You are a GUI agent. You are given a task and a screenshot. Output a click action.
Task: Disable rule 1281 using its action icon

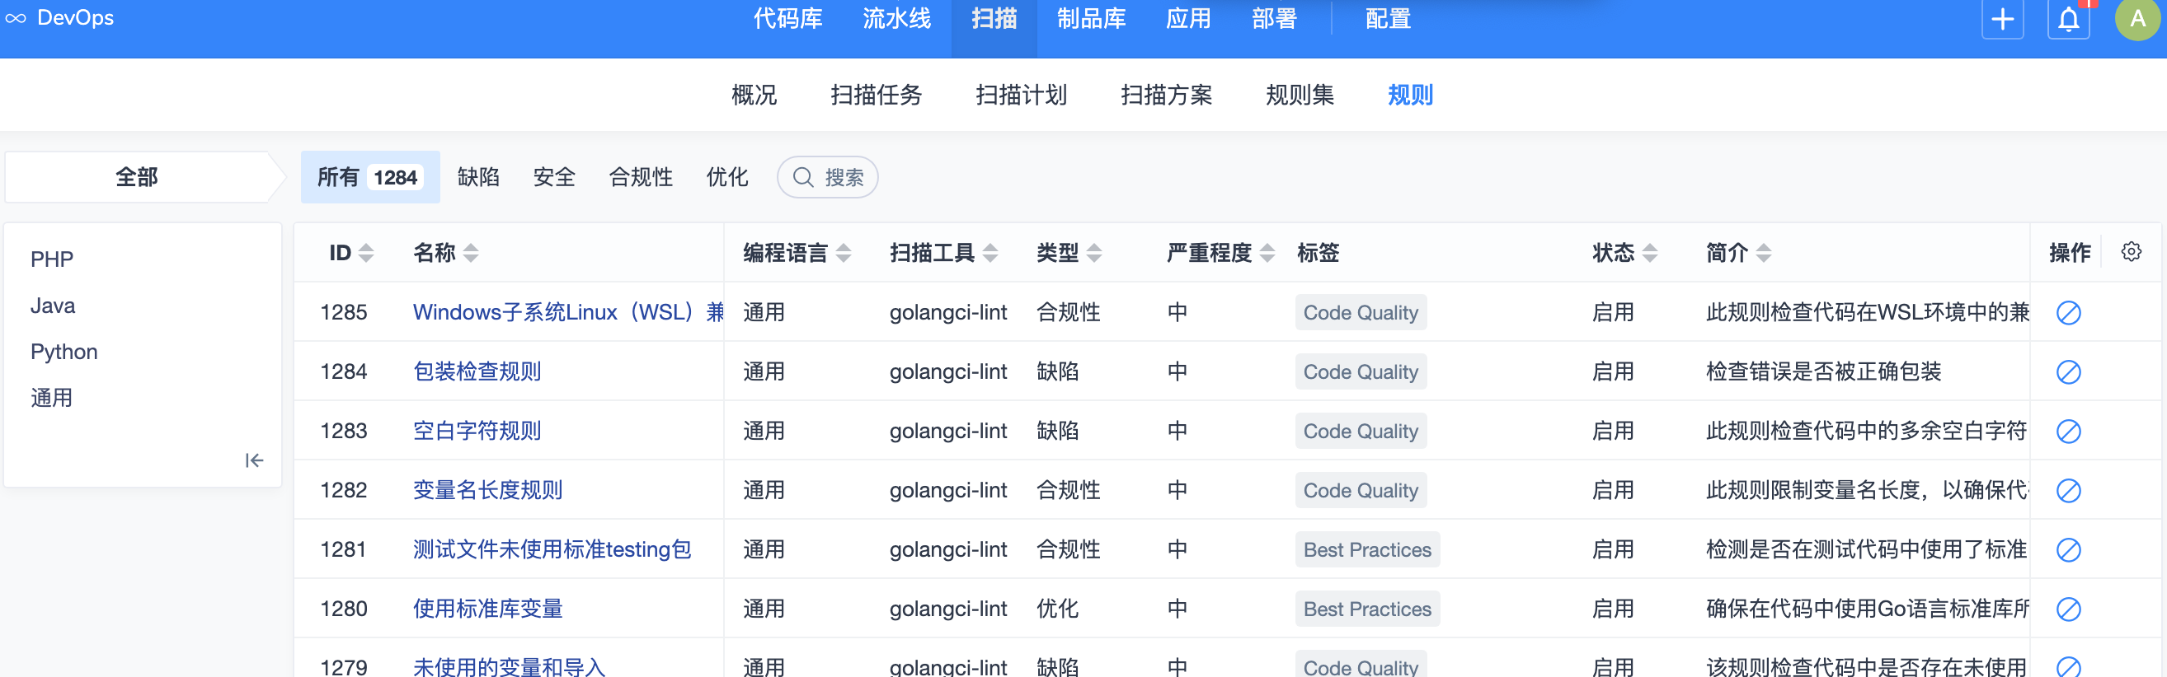2068,549
